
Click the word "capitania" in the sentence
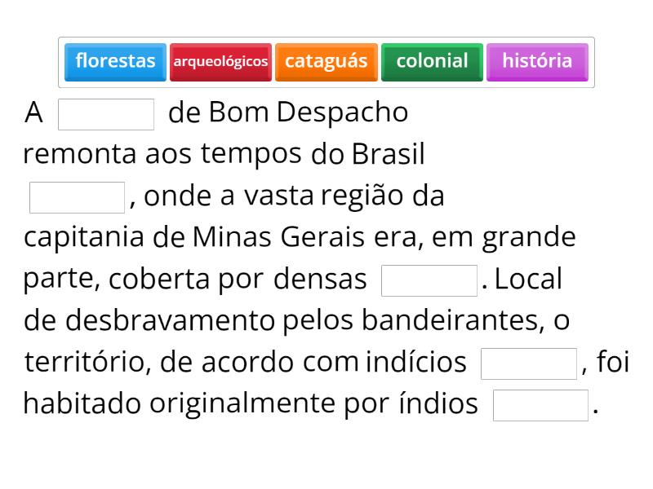[x=86, y=237]
